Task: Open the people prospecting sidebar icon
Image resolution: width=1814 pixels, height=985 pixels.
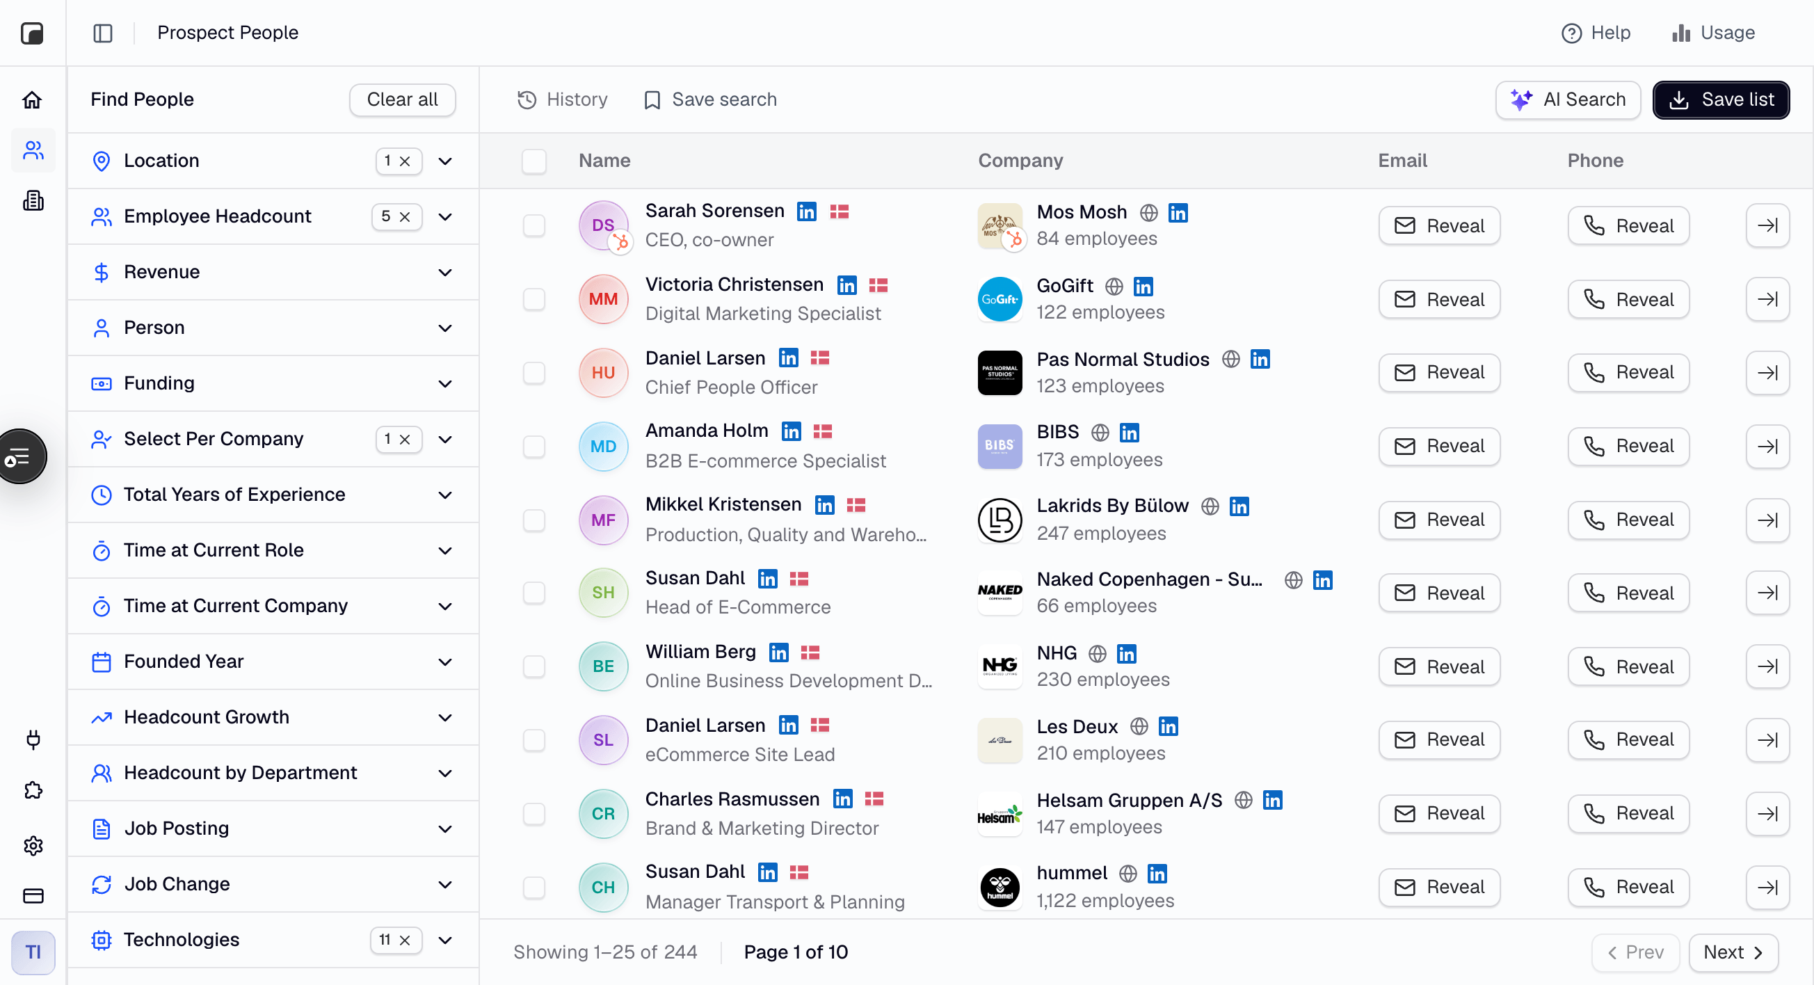Action: (x=33, y=150)
